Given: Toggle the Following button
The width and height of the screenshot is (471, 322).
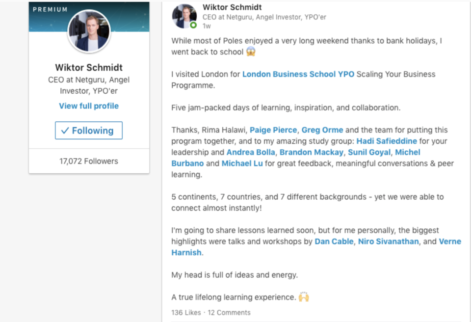Looking at the screenshot, I should coord(89,131).
